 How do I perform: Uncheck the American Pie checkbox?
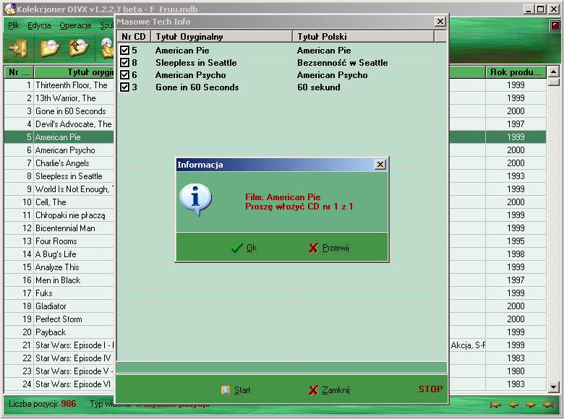[124, 51]
